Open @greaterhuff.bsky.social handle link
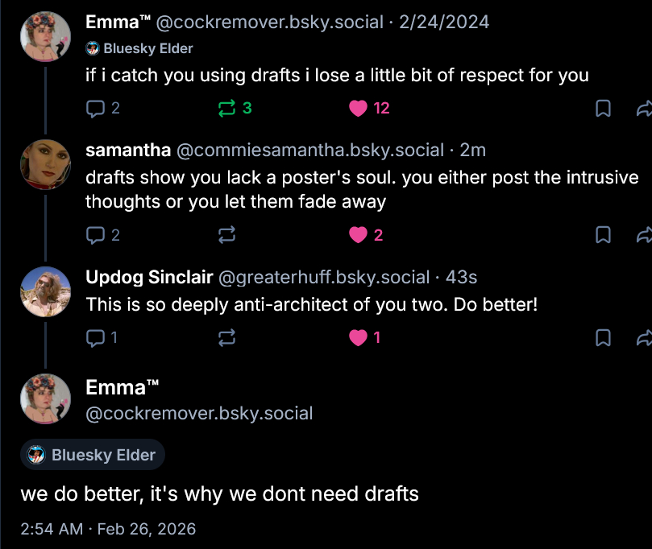 point(323,278)
